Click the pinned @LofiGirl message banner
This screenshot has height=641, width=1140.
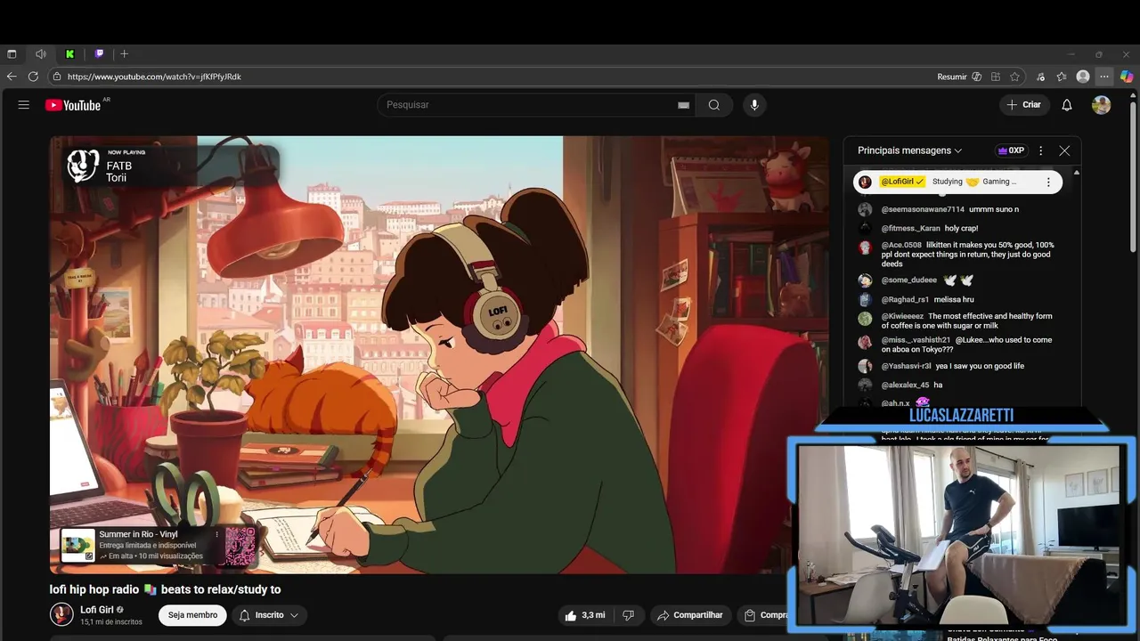957,182
